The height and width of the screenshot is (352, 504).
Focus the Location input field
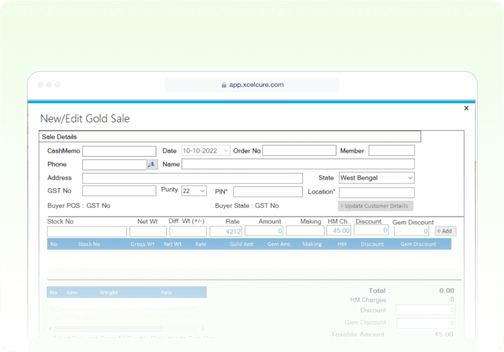[x=377, y=193]
